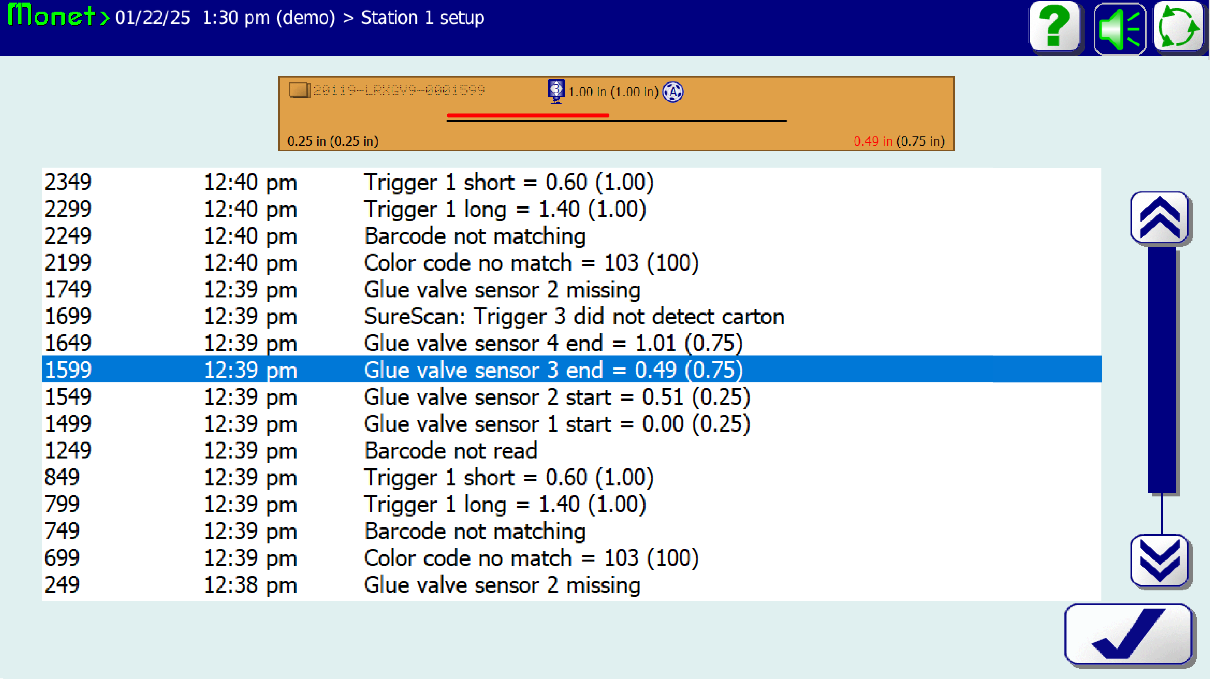
Task: Page down the fault list
Action: pyautogui.click(x=1159, y=561)
